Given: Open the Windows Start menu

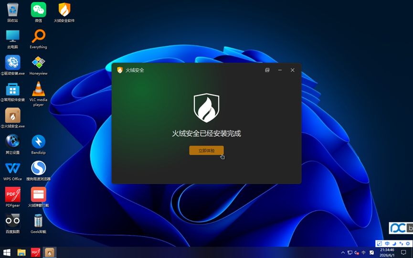Looking at the screenshot, I should tap(7, 252).
